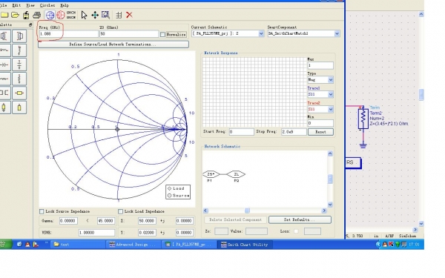Open the Current Schematic dropdown
The height and width of the screenshot is (278, 445).
tap(261, 33)
